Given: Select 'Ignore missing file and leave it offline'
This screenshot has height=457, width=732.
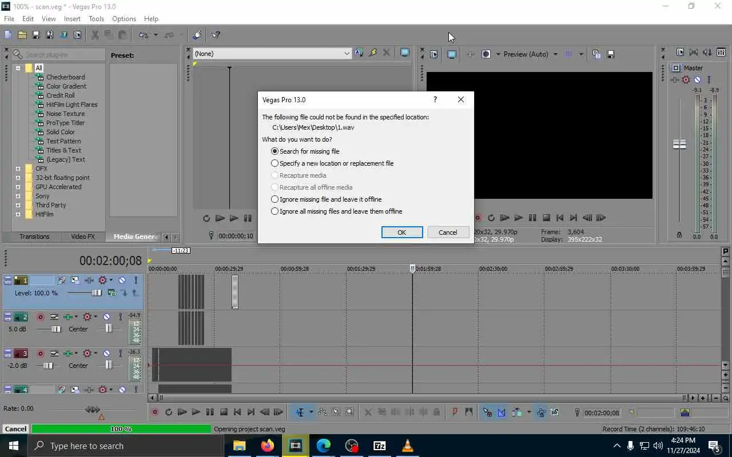Looking at the screenshot, I should point(327,199).
